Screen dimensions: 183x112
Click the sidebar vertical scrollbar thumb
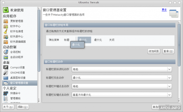(39, 41)
